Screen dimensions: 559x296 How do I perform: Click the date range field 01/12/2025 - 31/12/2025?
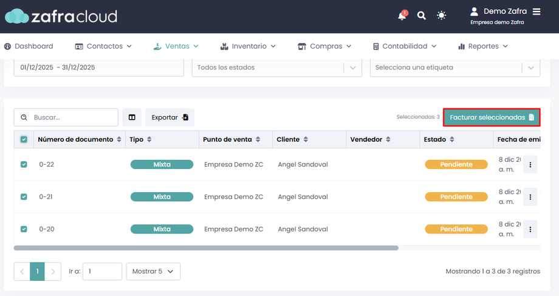tap(99, 67)
